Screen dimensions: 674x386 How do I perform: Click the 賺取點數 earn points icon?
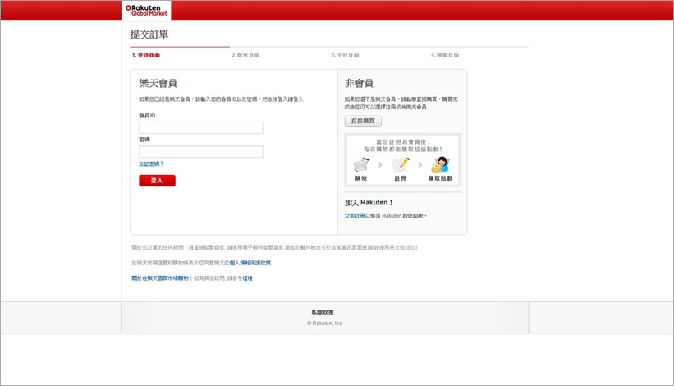click(x=440, y=164)
